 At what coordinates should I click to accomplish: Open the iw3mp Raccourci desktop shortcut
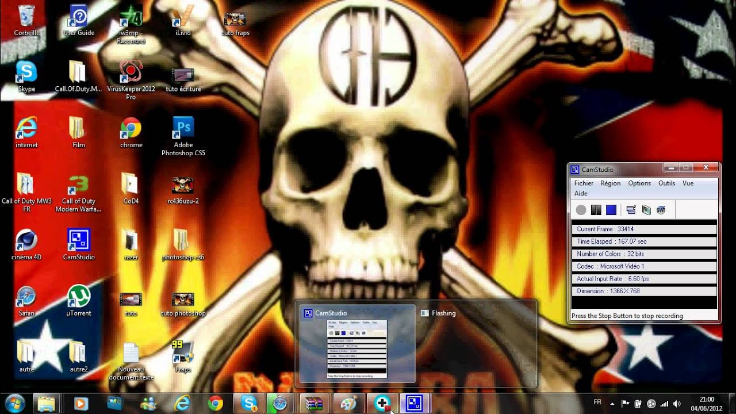(x=131, y=24)
